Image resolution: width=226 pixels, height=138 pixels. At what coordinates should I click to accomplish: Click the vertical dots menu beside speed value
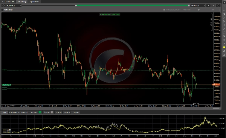tap(219, 10)
